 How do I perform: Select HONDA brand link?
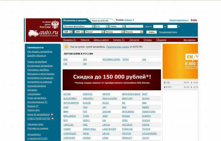click(x=87, y=138)
